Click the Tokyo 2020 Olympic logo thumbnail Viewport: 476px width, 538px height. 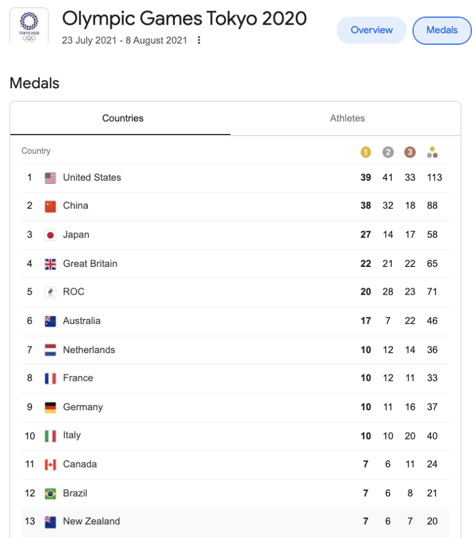(29, 27)
